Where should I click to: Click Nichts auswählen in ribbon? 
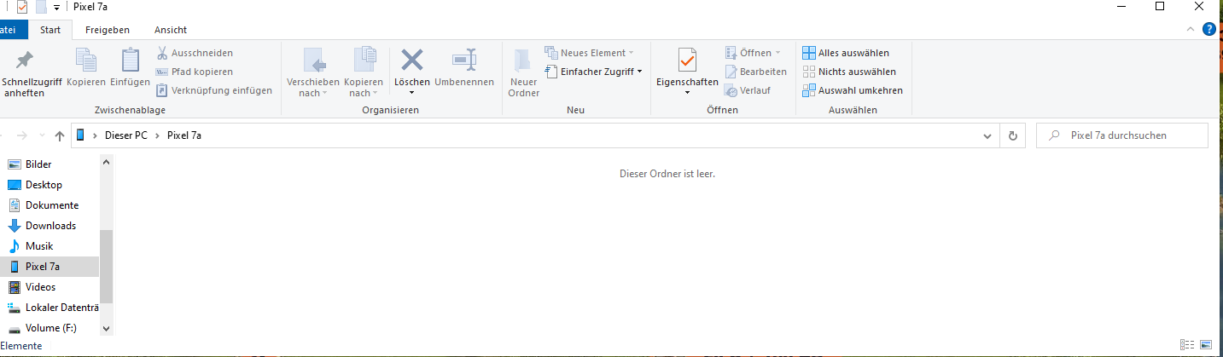[x=848, y=72]
